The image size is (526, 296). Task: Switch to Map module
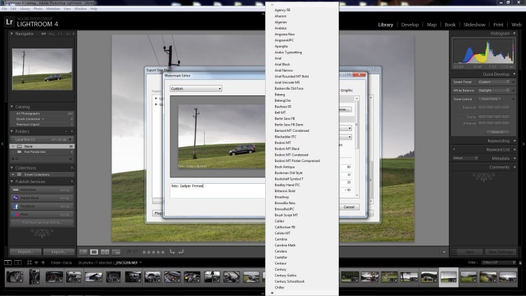(432, 25)
